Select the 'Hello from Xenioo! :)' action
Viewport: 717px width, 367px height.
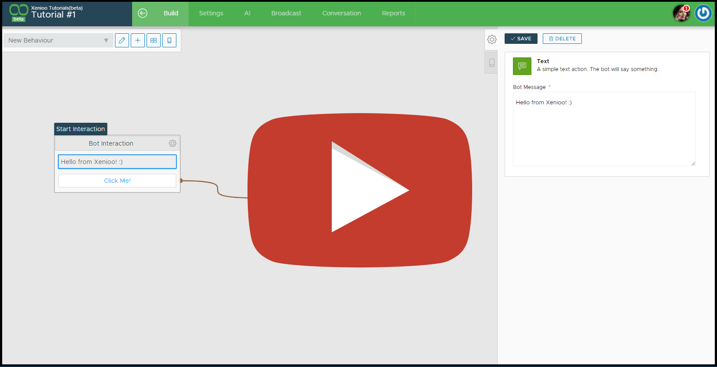(117, 162)
